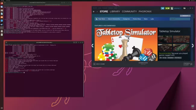Switch to the LIBRARY tab

click(115, 11)
